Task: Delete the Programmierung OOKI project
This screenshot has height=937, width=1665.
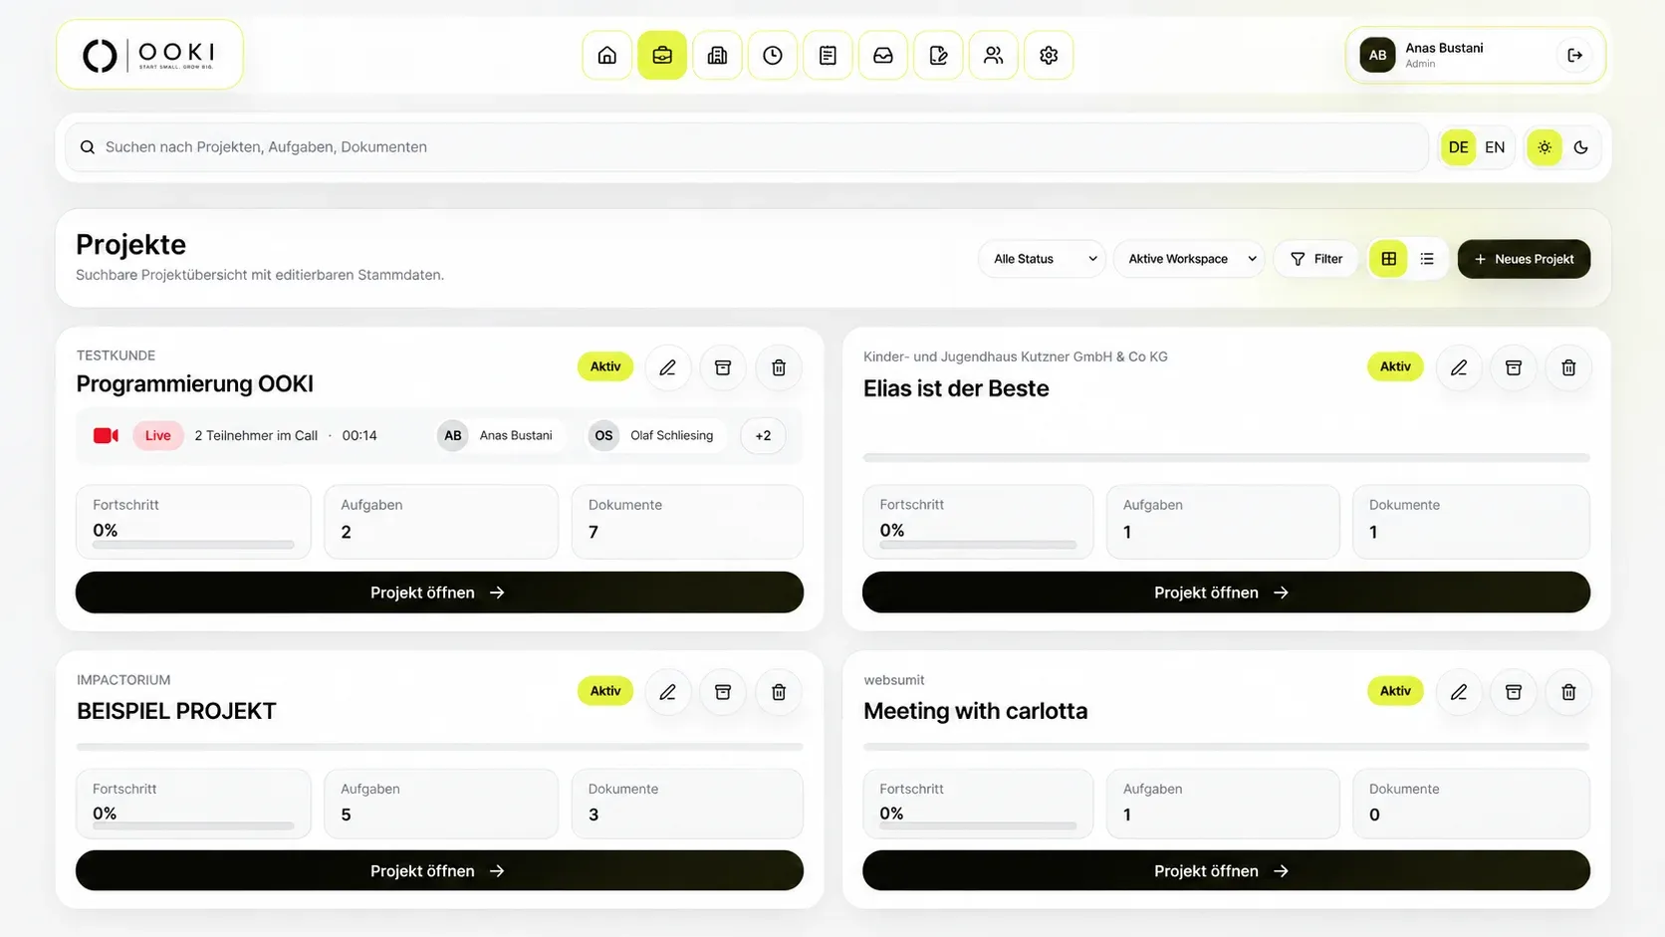Action: pyautogui.click(x=779, y=367)
